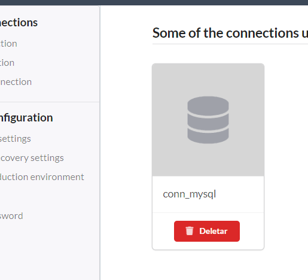
Task: Click the 'nections' sidebar section heading
Action: point(19,23)
